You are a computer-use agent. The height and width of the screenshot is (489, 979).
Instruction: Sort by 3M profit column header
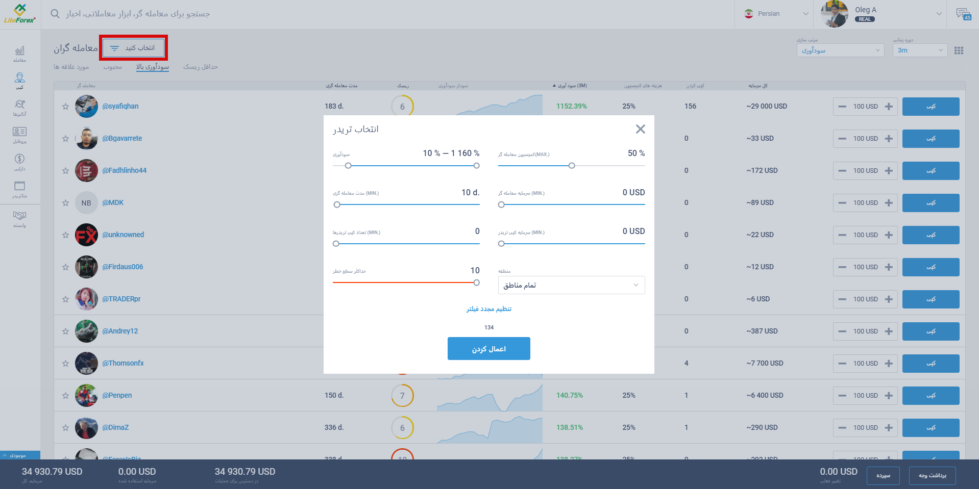pos(570,86)
